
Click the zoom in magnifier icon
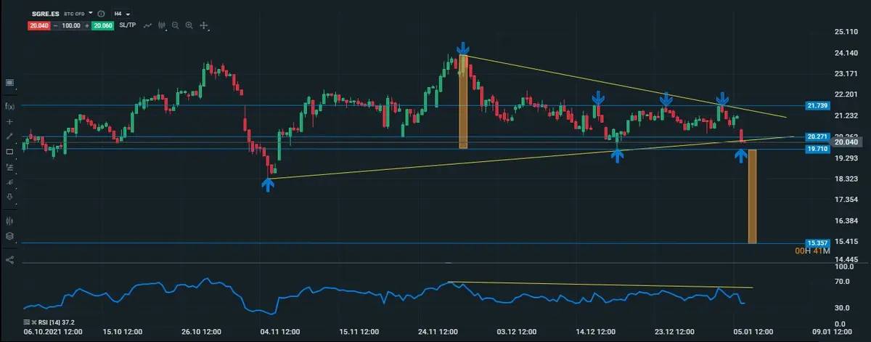(189, 25)
